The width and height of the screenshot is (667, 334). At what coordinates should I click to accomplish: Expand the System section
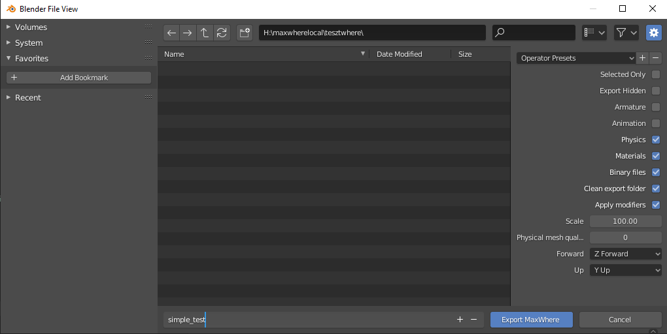[x=8, y=42]
